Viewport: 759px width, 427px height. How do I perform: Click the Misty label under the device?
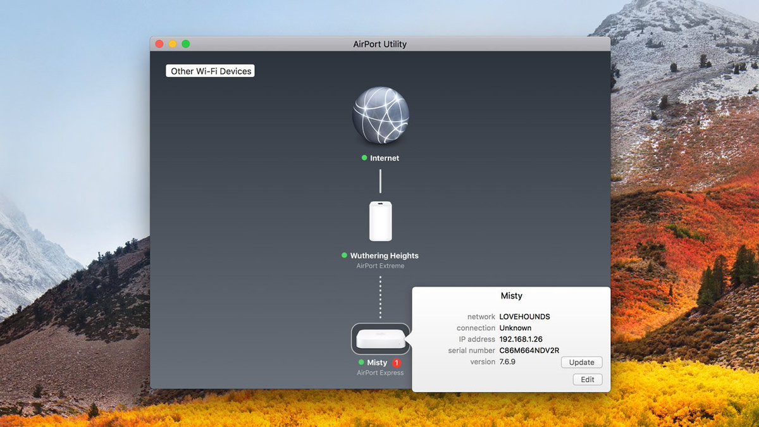377,363
